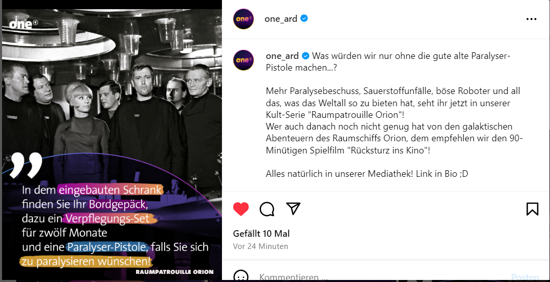Screen dimensions: 550x282
Task: Open more options three-dot menu
Action: coord(531,19)
